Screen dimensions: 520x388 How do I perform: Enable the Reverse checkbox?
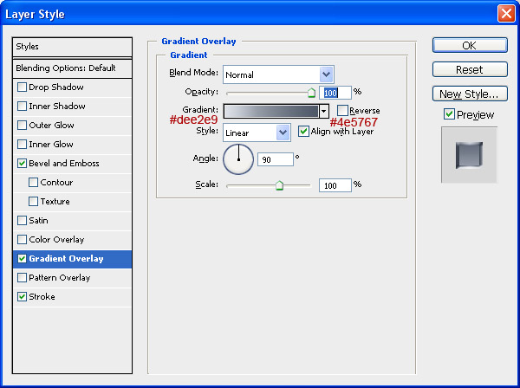[342, 110]
